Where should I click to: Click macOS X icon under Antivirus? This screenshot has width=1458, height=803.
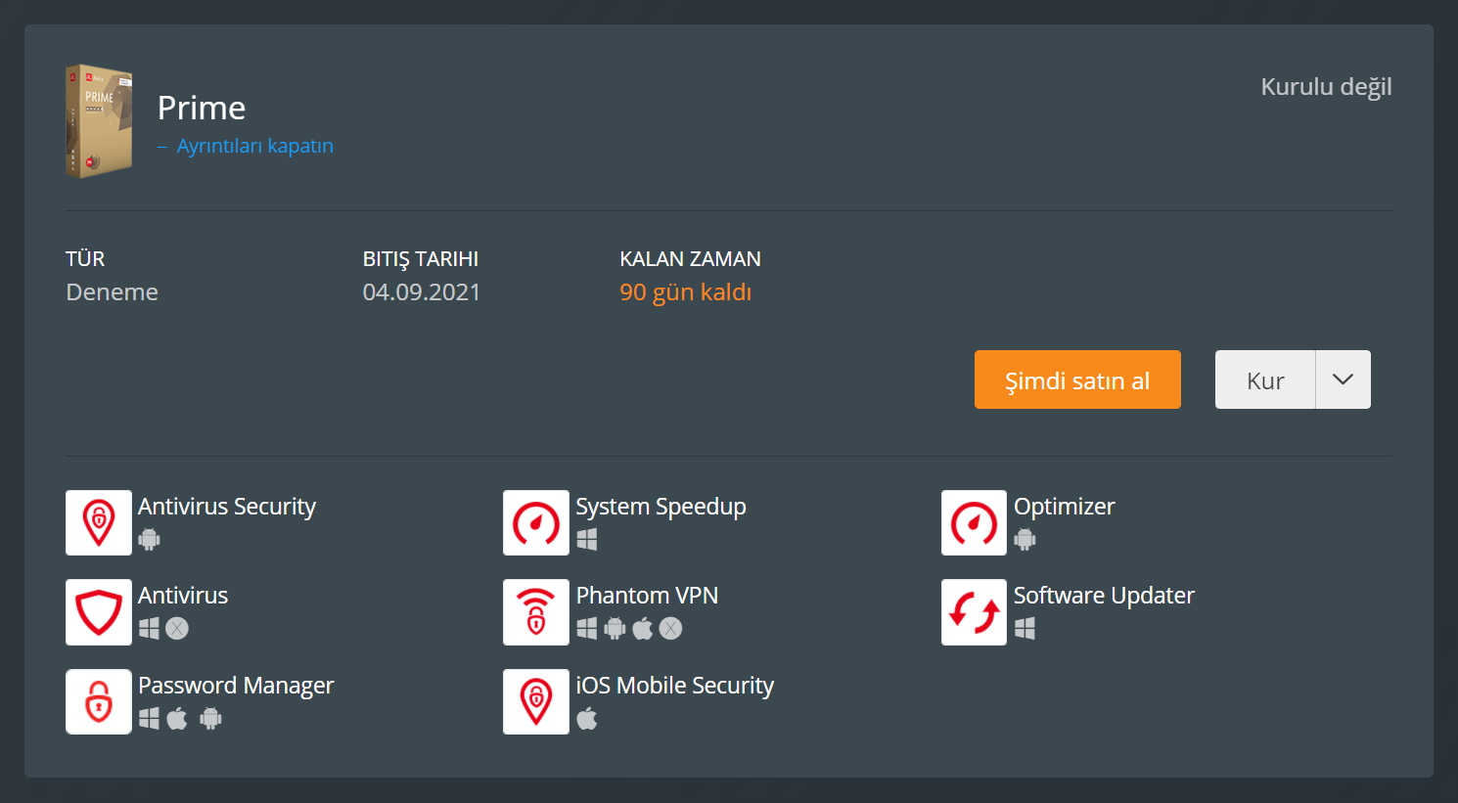(177, 628)
